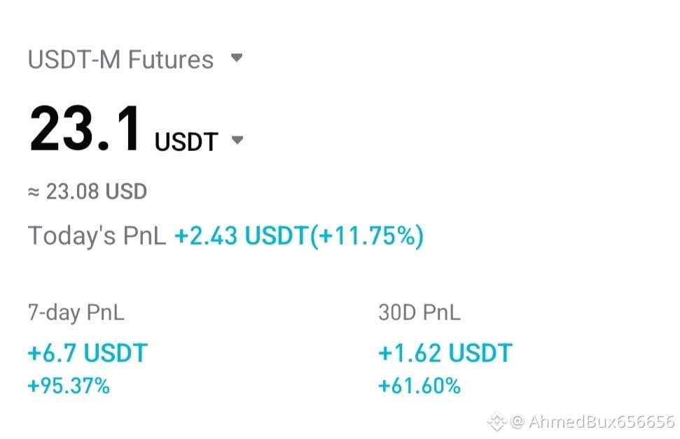Select the 30D PnL heading
Screen dimensions: 680x439
(x=419, y=312)
